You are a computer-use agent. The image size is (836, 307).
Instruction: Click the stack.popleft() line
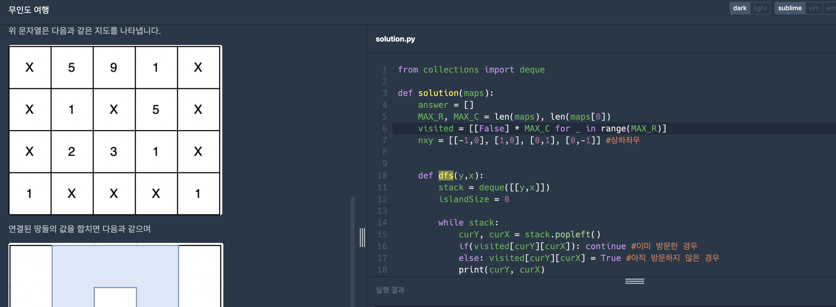coord(529,234)
